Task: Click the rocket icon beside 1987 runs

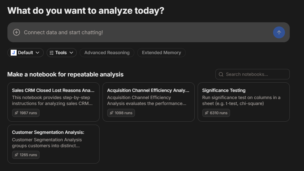Action: tap(16, 113)
